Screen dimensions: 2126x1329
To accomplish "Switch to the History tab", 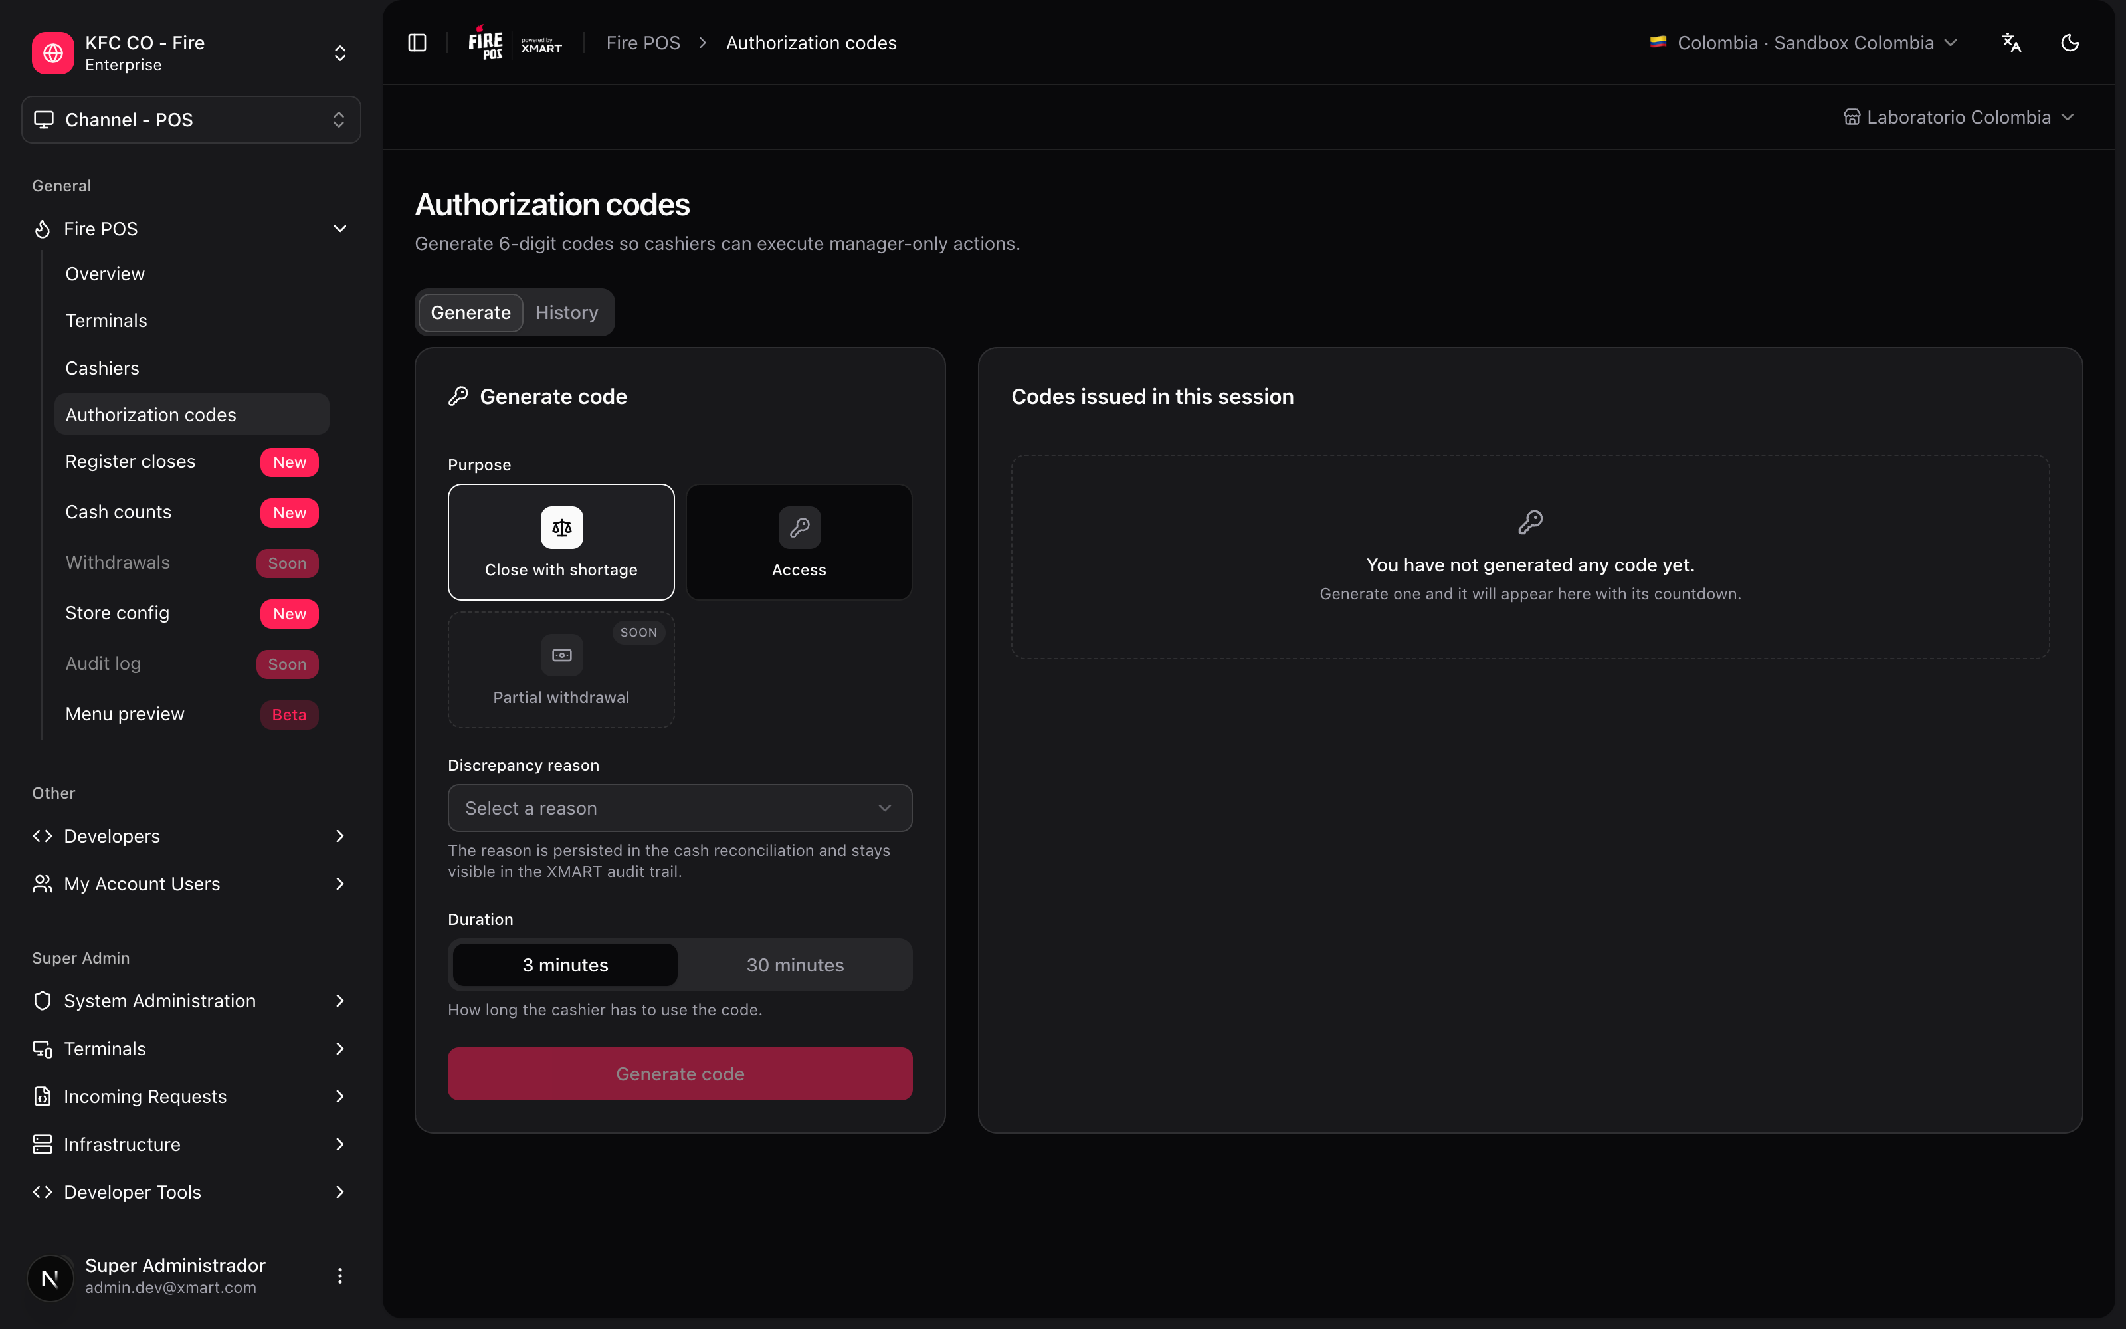I will (x=567, y=312).
